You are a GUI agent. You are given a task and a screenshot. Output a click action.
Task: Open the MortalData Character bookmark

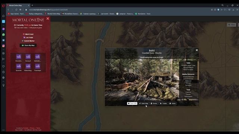click(70, 14)
